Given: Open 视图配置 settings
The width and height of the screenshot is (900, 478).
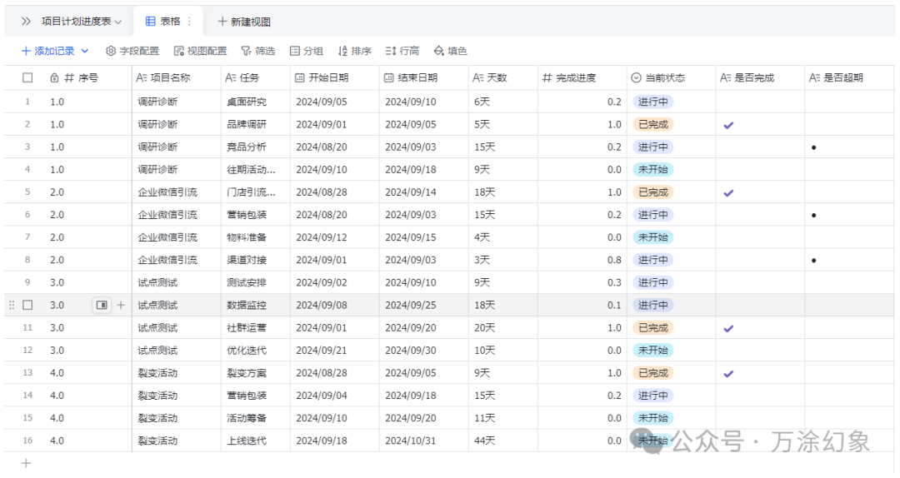Looking at the screenshot, I should 200,51.
